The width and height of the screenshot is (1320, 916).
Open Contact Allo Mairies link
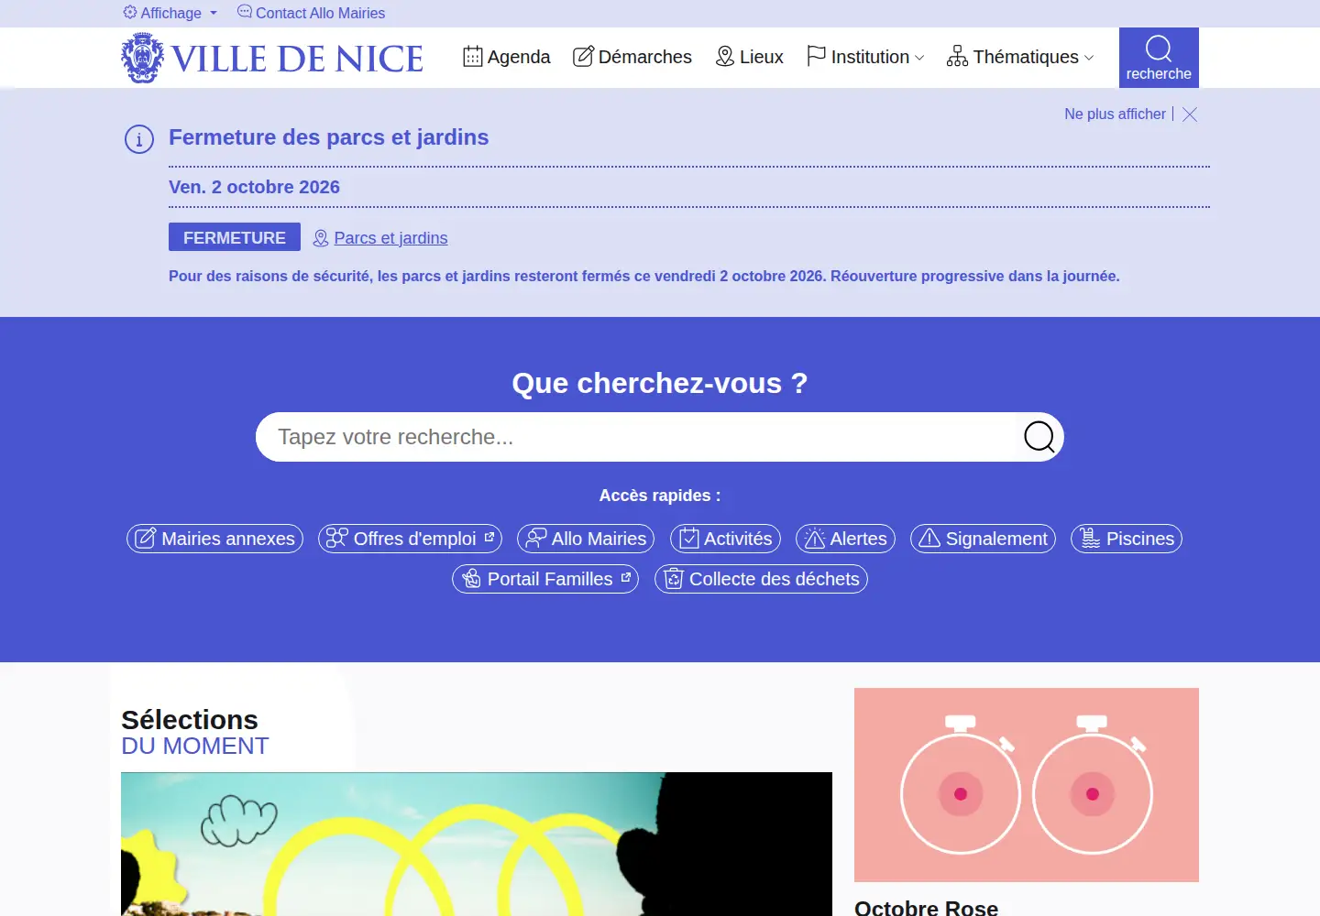click(x=311, y=13)
